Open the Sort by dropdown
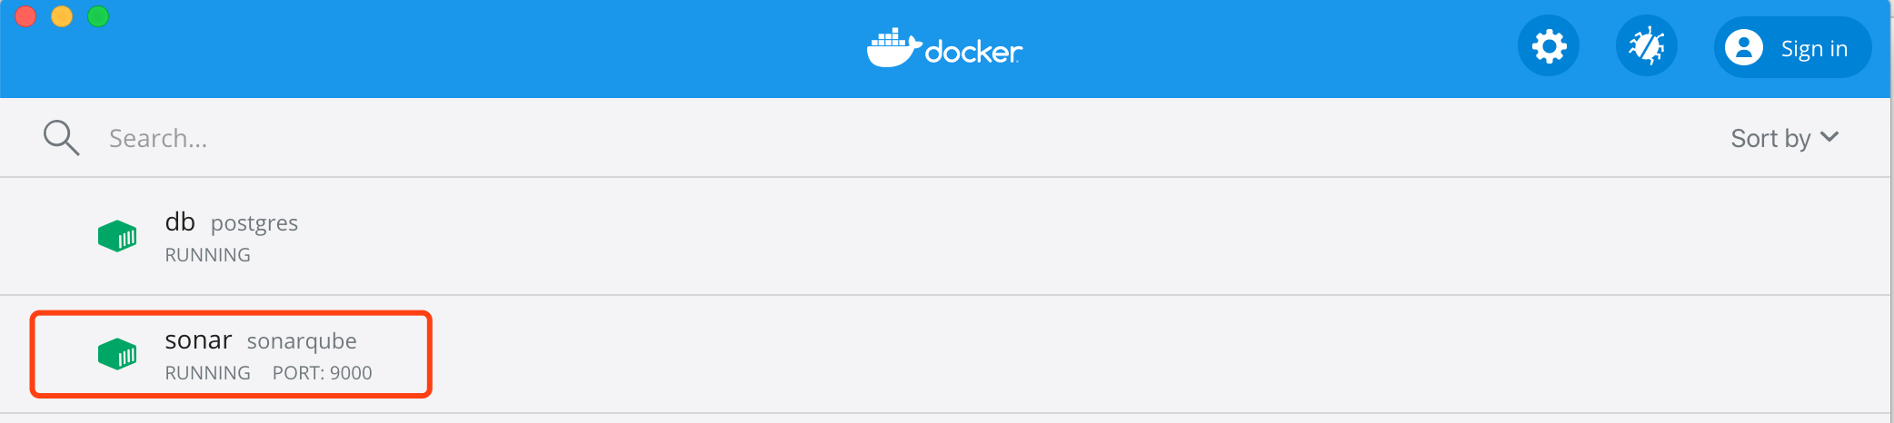Image resolution: width=1894 pixels, height=423 pixels. pos(1769,138)
